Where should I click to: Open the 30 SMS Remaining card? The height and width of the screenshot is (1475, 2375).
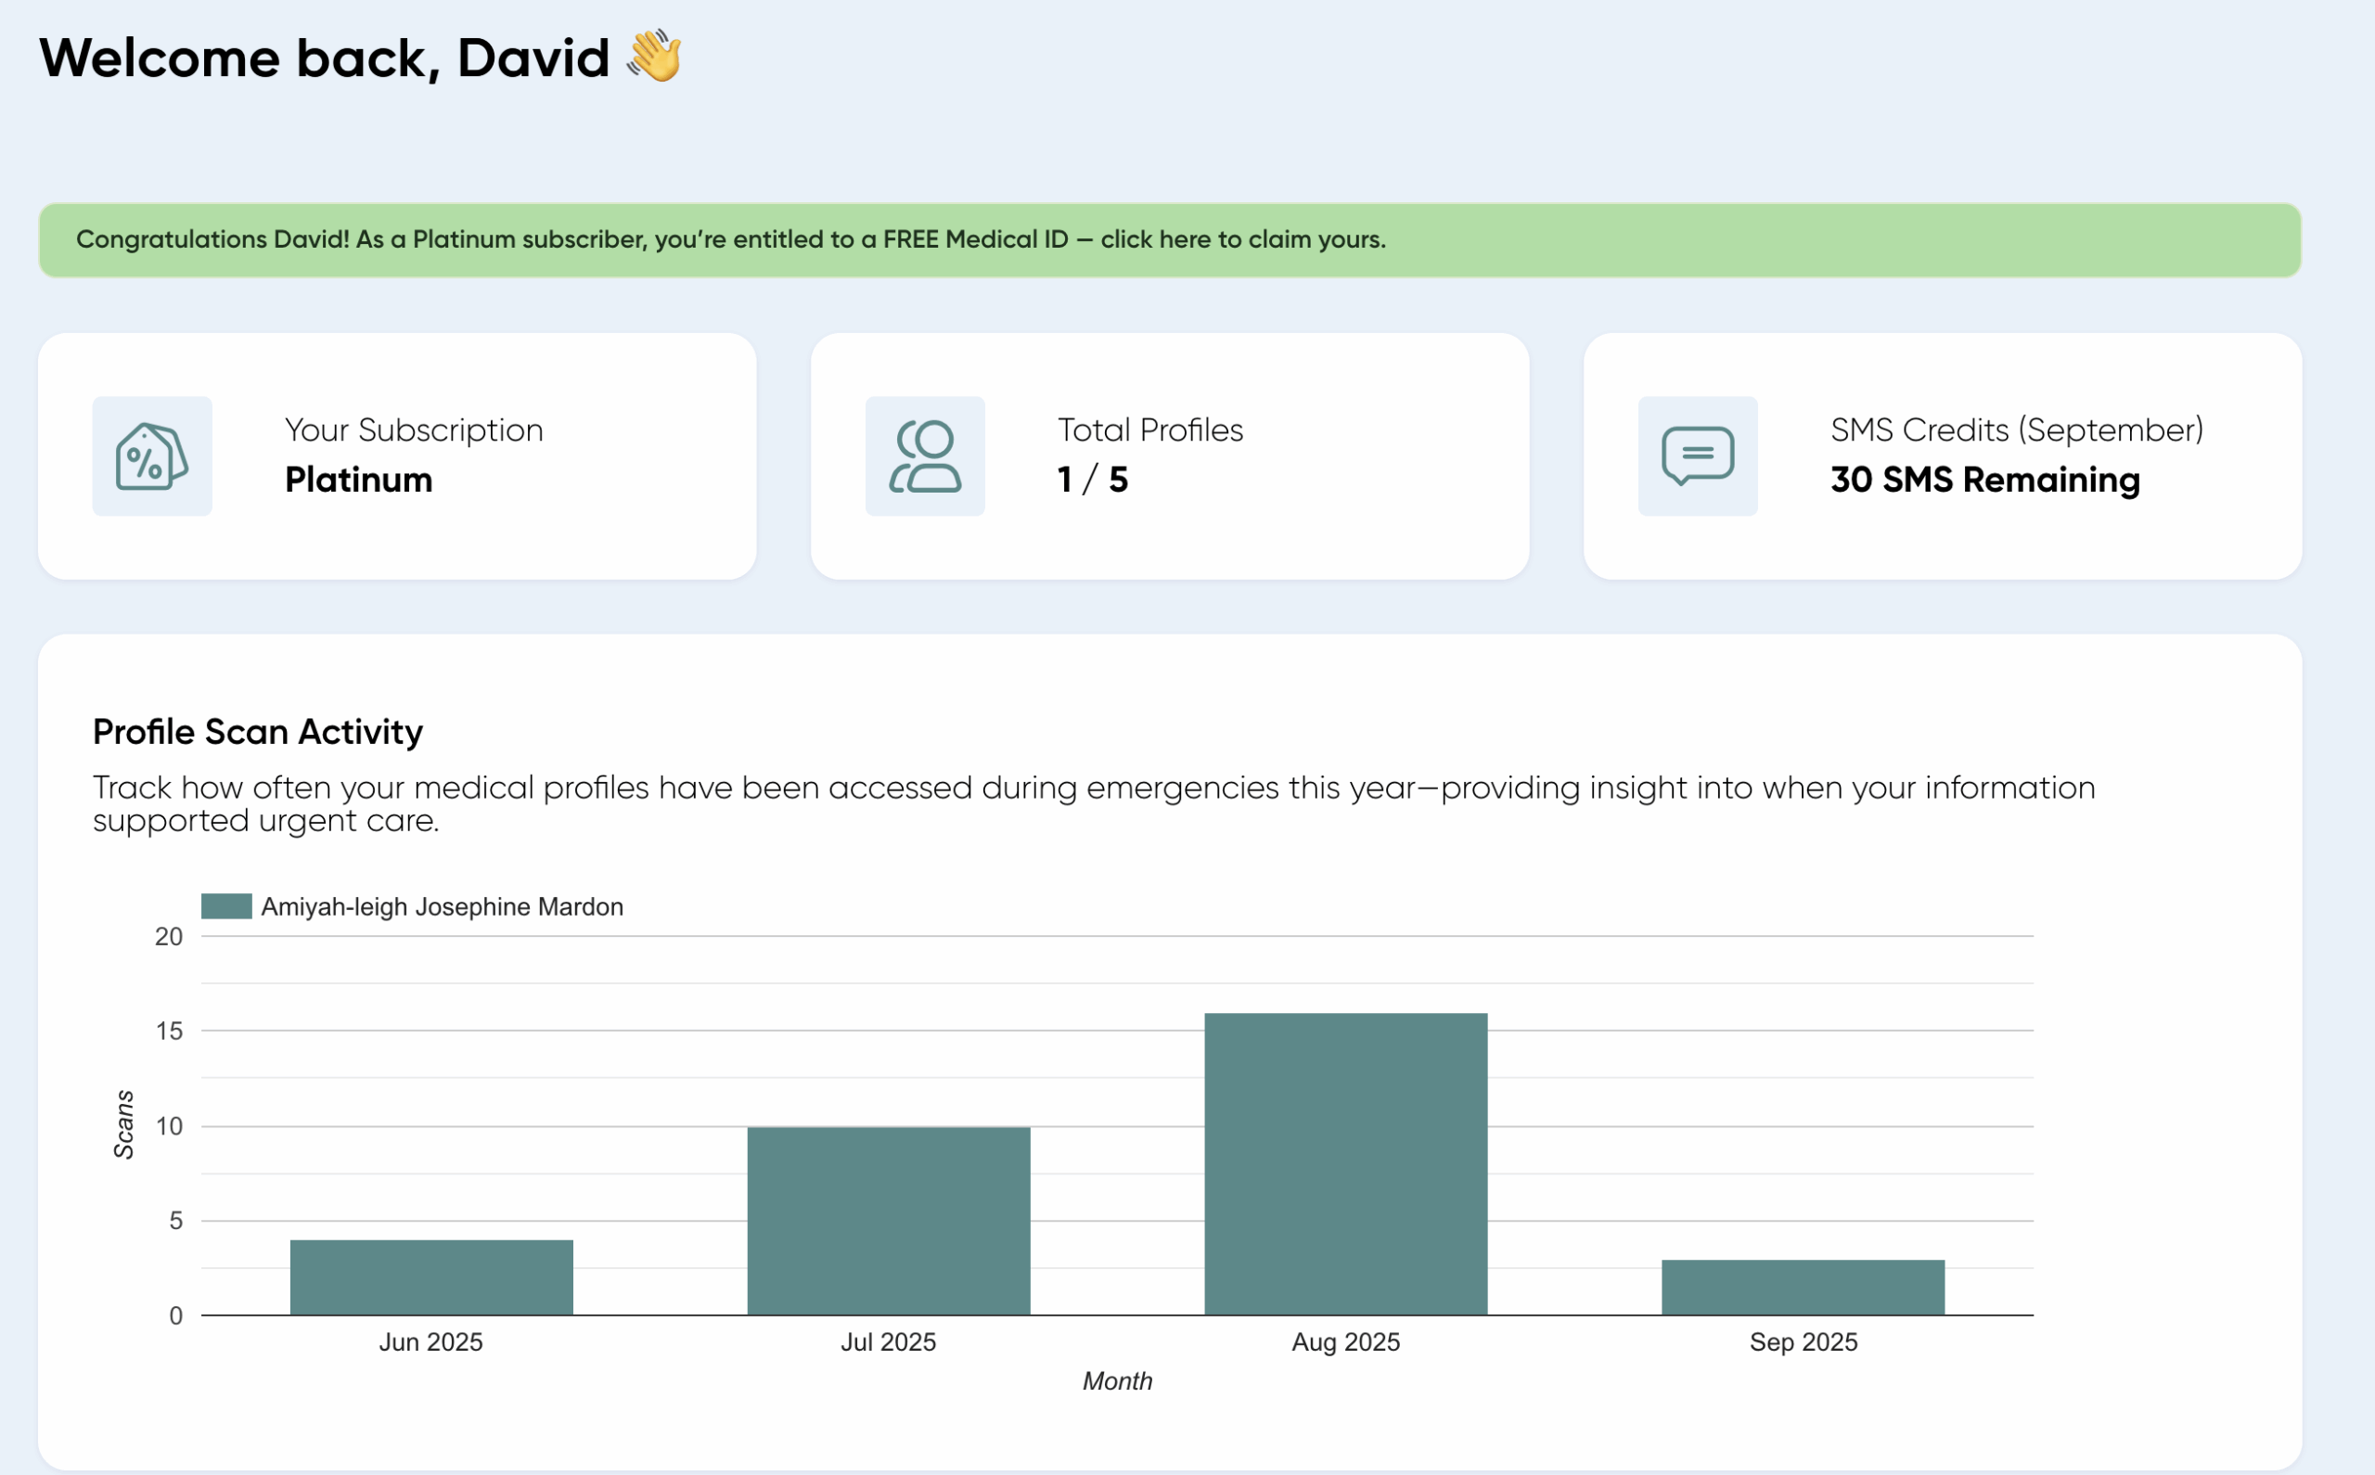[1942, 455]
